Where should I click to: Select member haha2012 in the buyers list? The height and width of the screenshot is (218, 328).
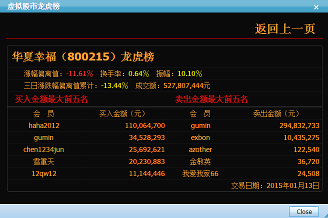click(x=44, y=125)
